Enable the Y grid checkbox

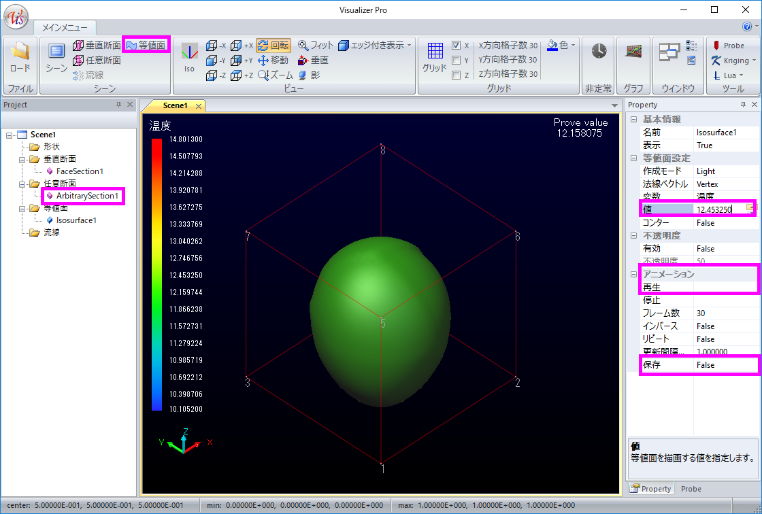[457, 61]
